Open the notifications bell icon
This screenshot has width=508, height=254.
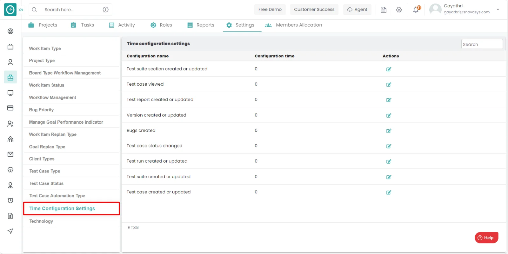coord(416,10)
